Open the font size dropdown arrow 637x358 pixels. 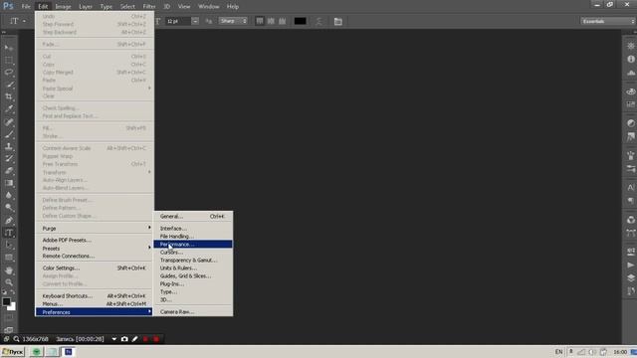coord(195,21)
